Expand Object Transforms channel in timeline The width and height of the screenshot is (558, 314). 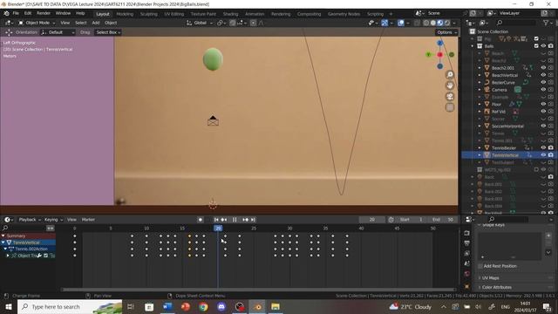pyautogui.click(x=8, y=256)
